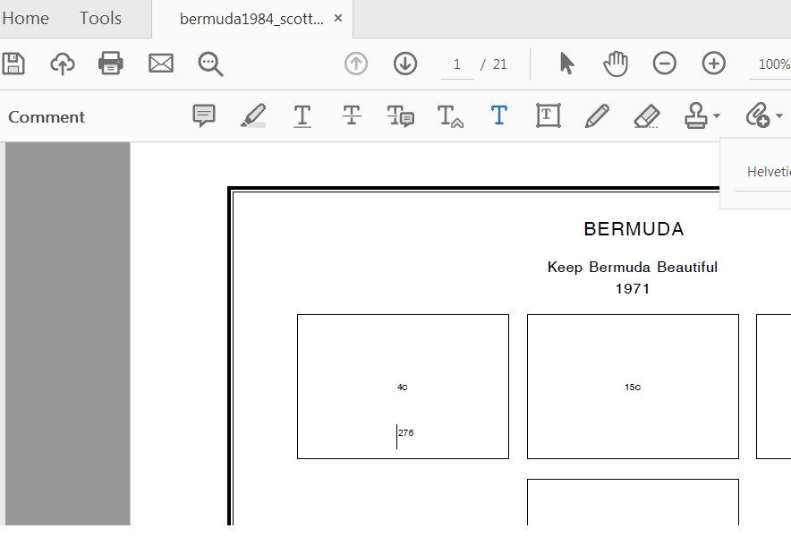This screenshot has width=791, height=537.
Task: Open the Helvetica font dropdown
Action: tap(768, 172)
